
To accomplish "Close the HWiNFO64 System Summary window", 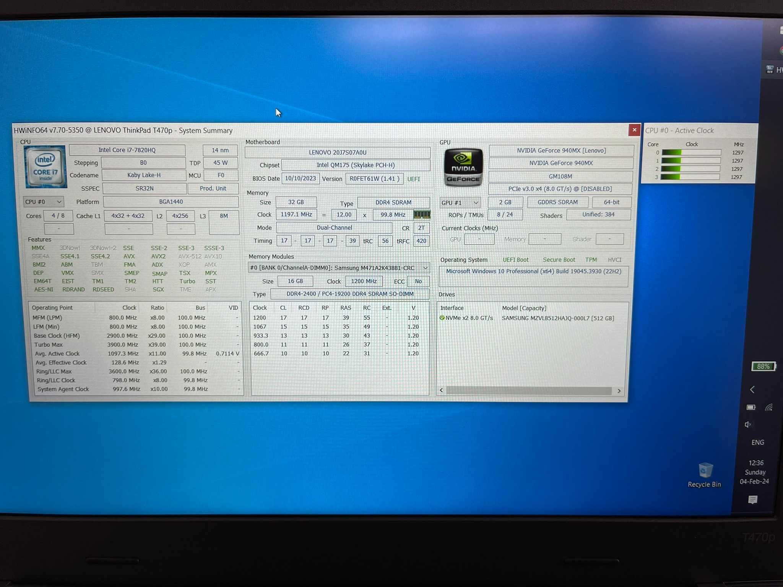I will point(634,130).
